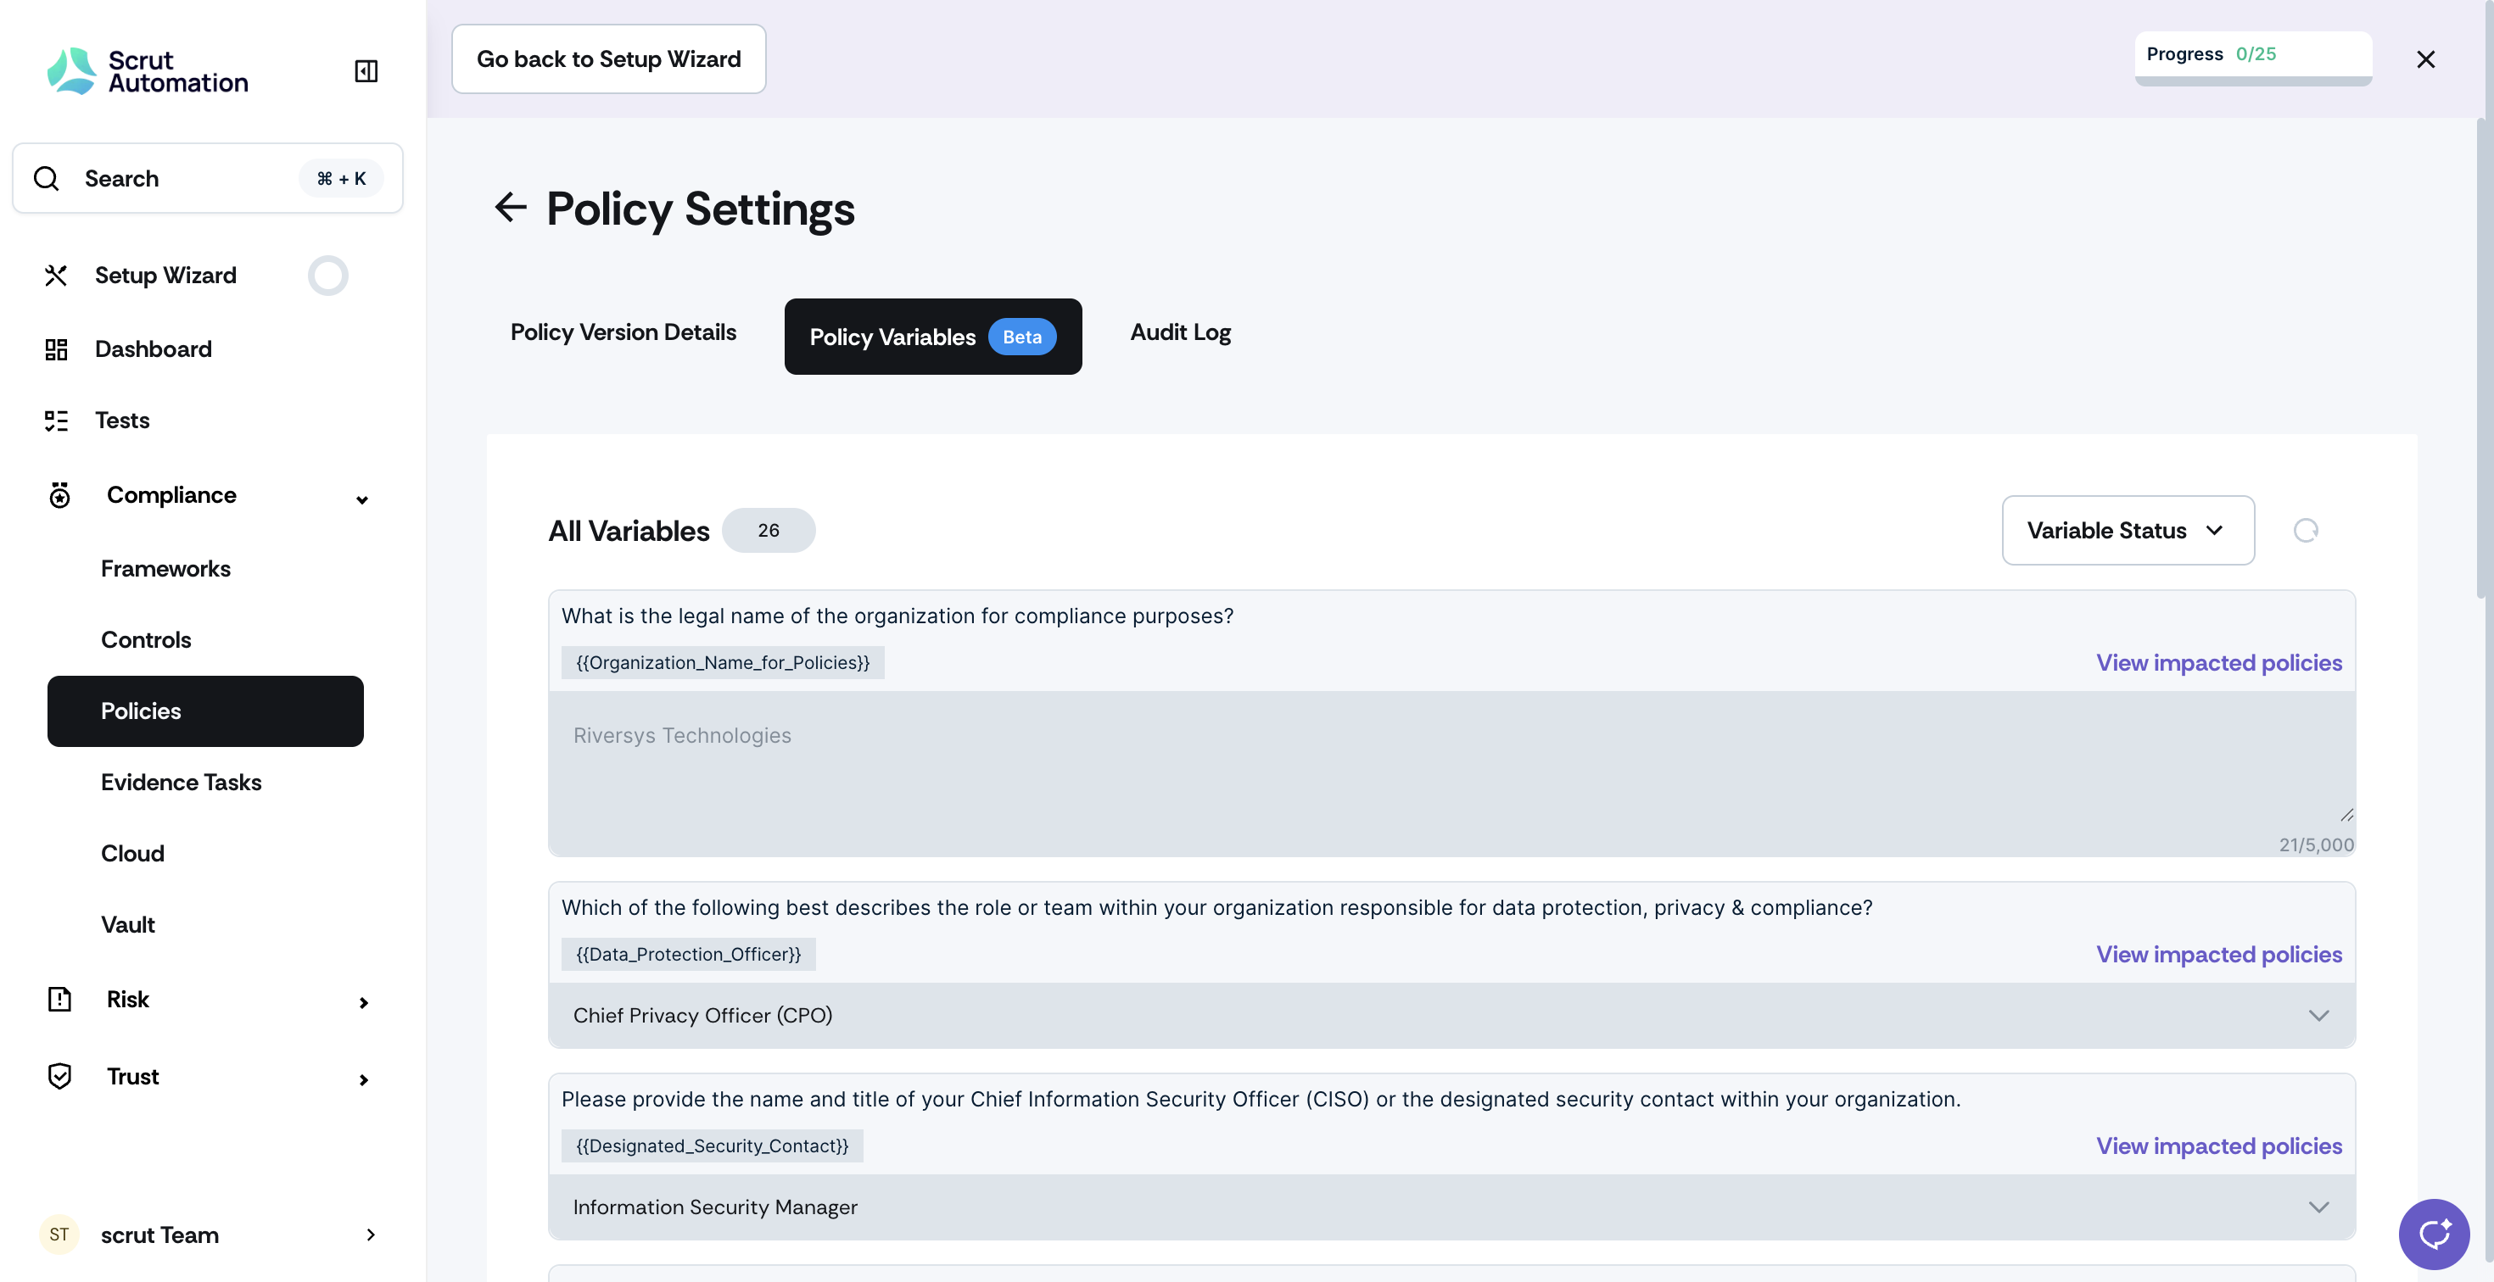The width and height of the screenshot is (2494, 1282).
Task: Click the Setup Wizard progress ring
Action: coord(328,276)
